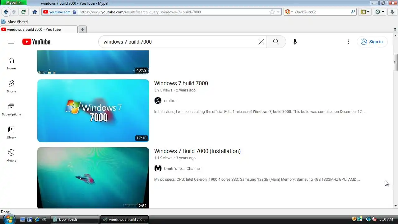Open Windows 7 Build 7000 (Installation) video

(197, 151)
